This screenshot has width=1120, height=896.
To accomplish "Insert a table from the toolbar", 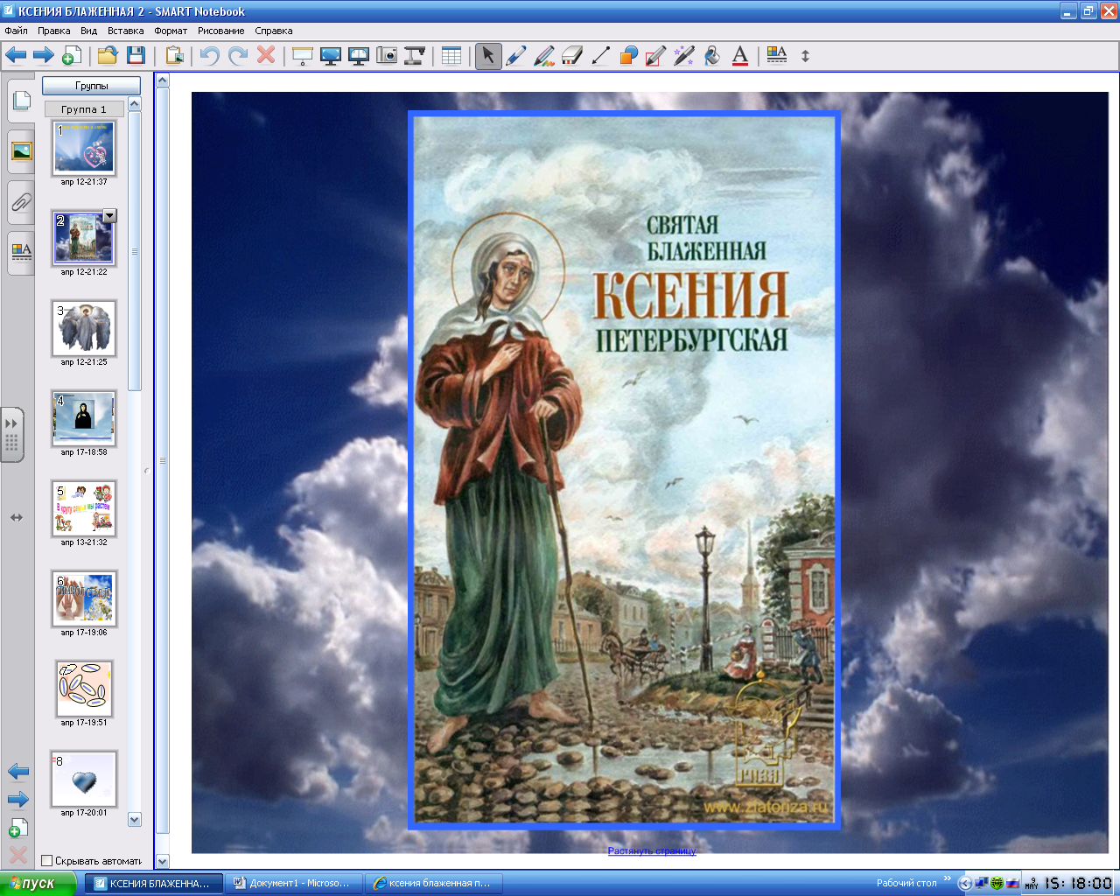I will pos(452,56).
